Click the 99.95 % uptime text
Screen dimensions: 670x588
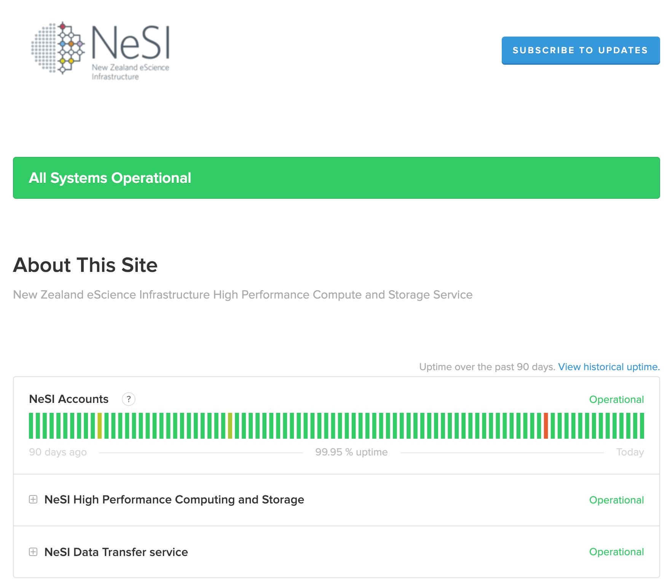click(x=351, y=452)
